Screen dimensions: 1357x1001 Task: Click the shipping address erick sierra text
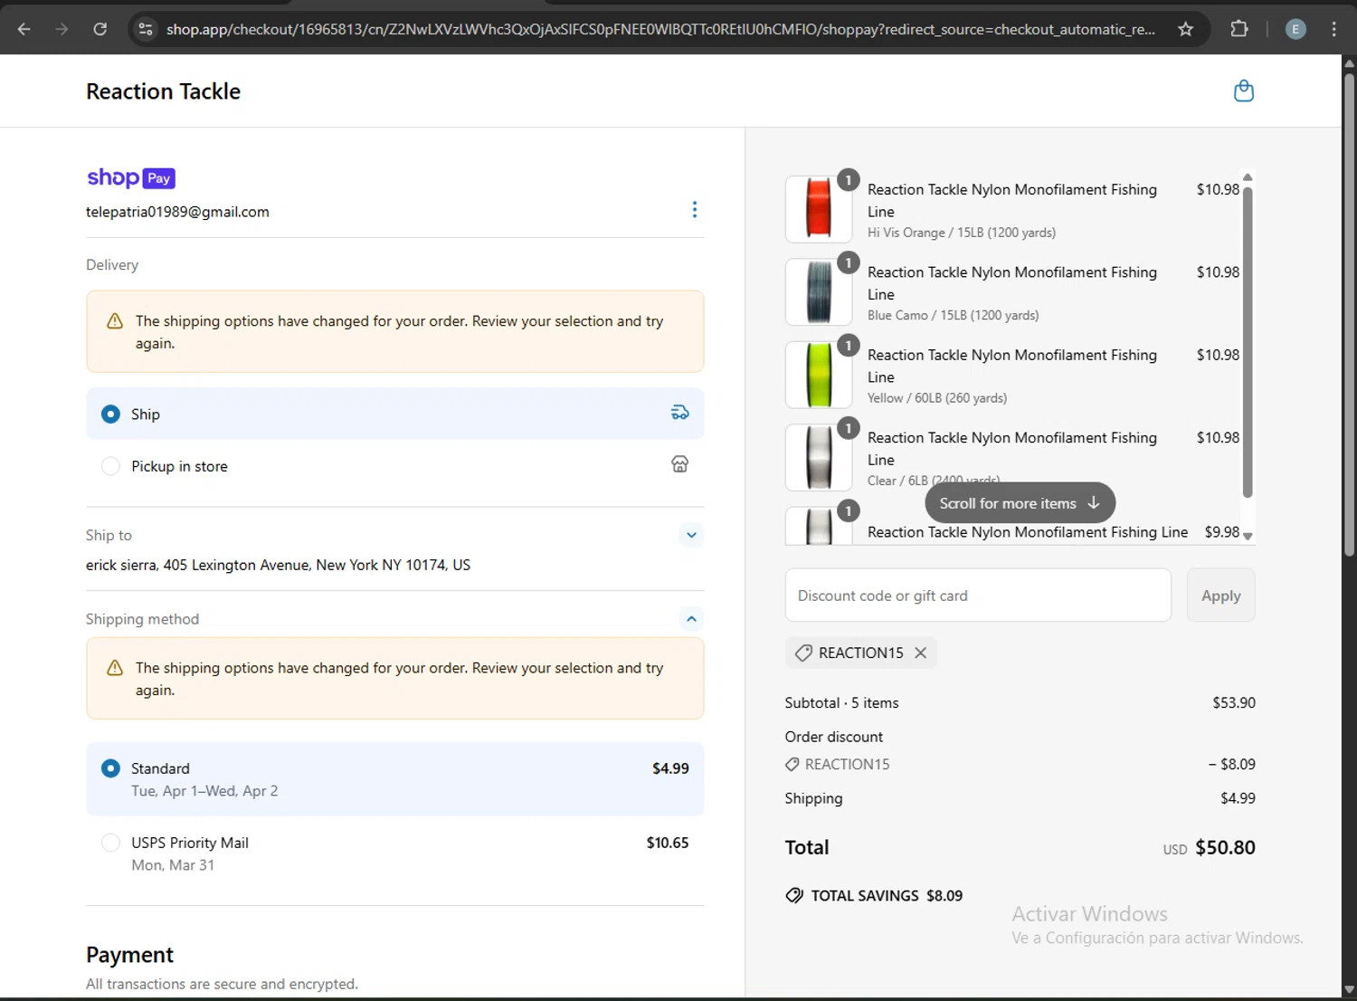(278, 565)
